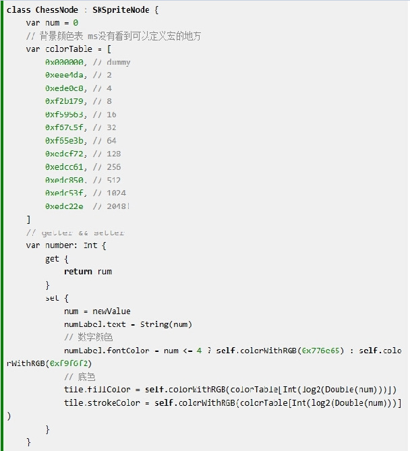Click the hex value 0xedcf72
Image resolution: width=410 pixels, height=451 pixels.
[x=64, y=154]
